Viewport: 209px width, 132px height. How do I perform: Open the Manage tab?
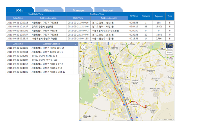point(78,10)
